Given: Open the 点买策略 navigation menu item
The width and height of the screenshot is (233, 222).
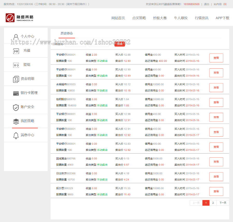Looking at the screenshot, I should tap(139, 18).
